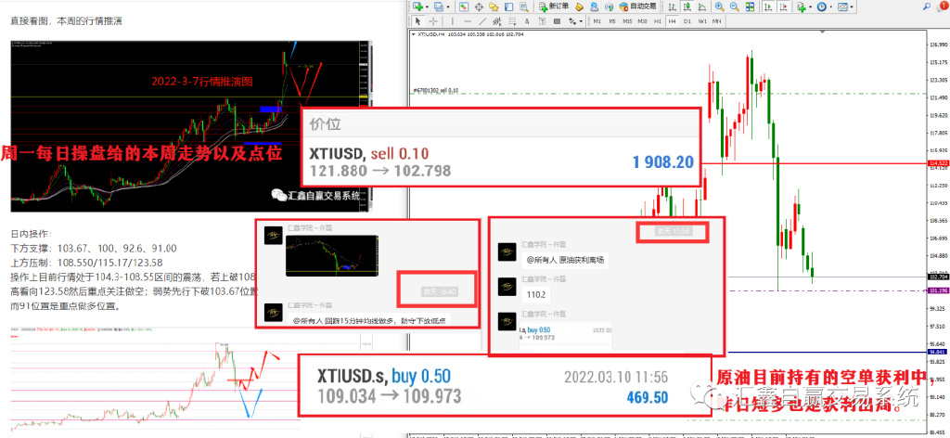Click the XTIUSD,H4 chart title text
950x438 pixels.
pos(430,34)
